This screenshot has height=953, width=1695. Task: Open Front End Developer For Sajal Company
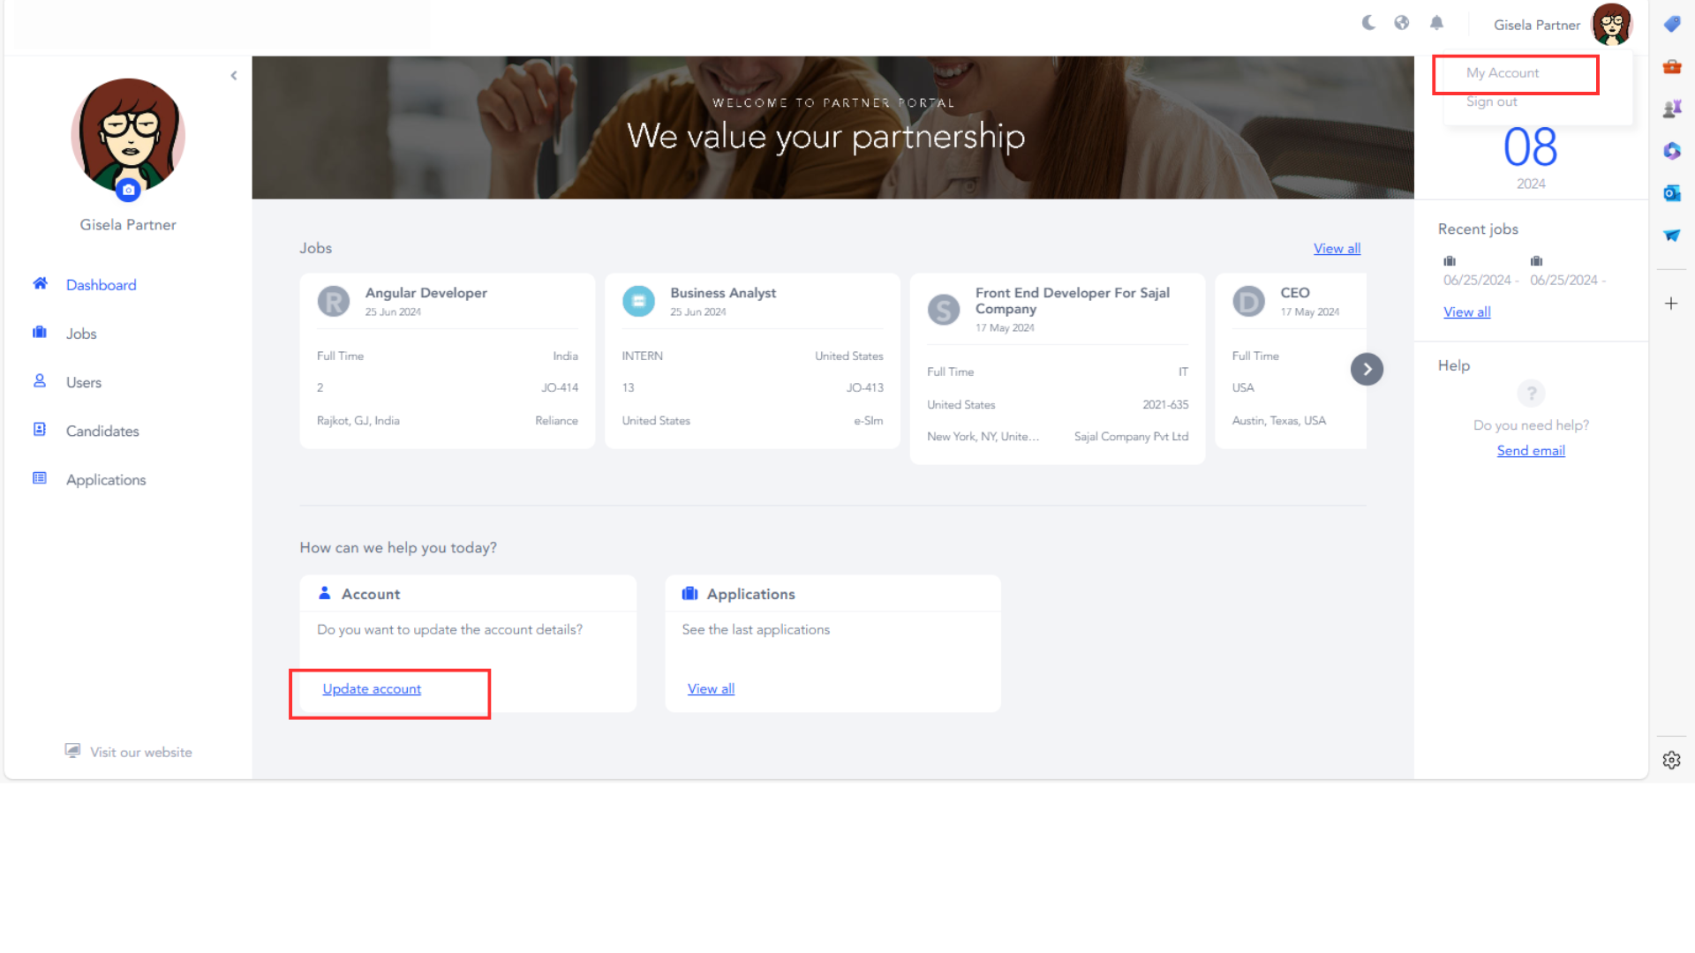pos(1058,369)
